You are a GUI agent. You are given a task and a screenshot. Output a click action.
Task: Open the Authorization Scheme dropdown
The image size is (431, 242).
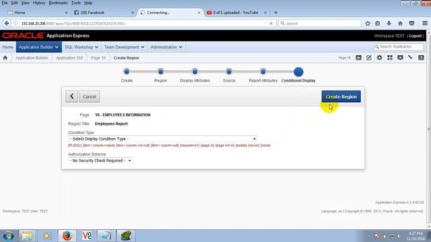coord(100,161)
